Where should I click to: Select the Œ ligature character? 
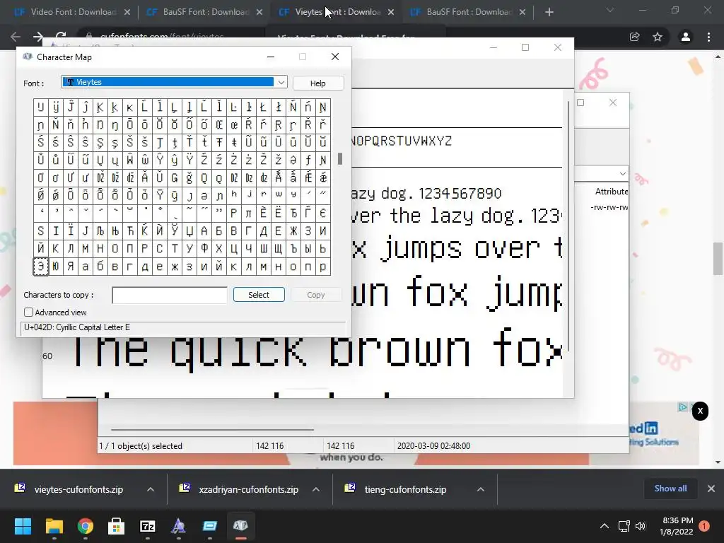219,124
